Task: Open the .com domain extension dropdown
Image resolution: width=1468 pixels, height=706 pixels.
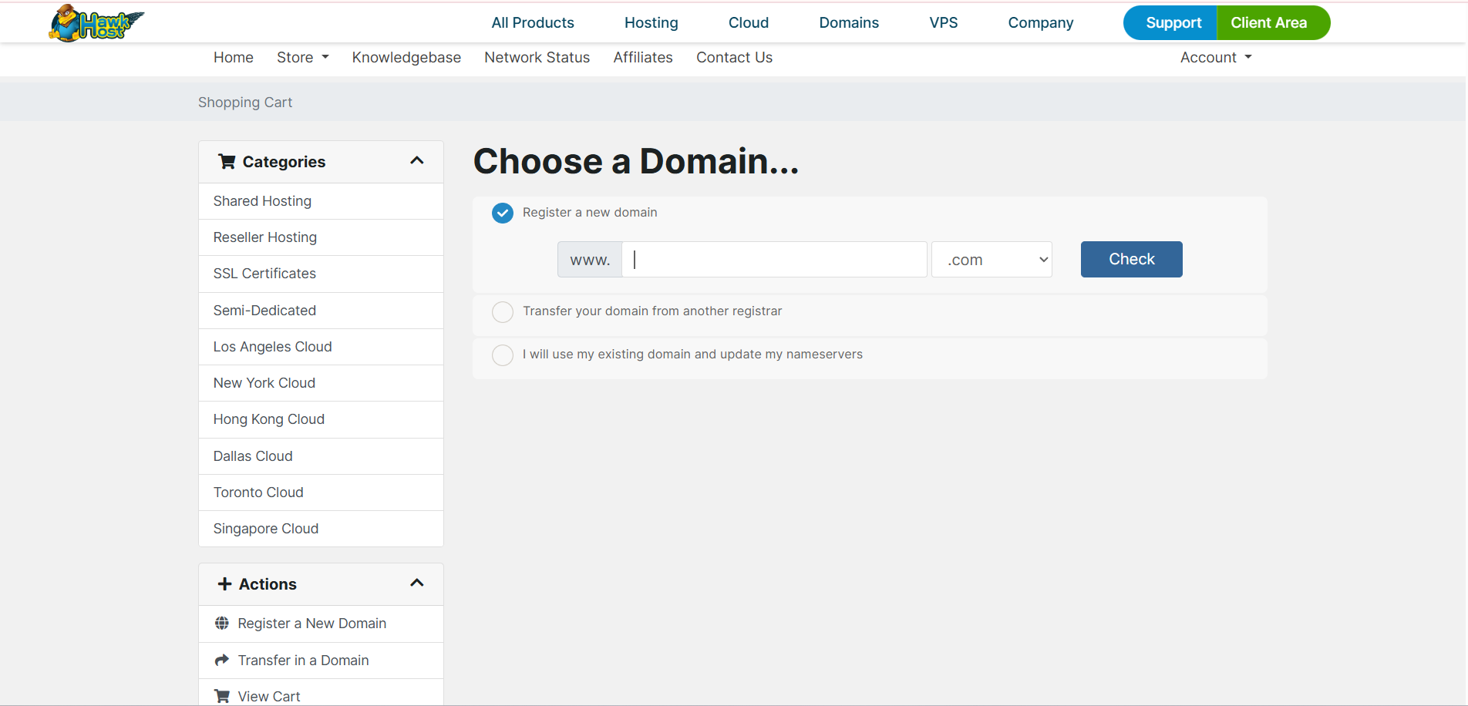Action: click(991, 260)
